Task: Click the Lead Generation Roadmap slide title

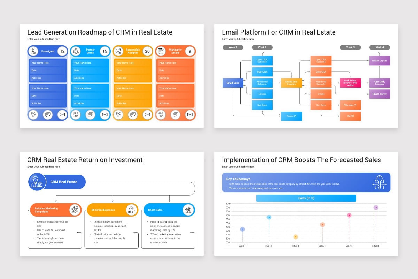Action: 100,32
